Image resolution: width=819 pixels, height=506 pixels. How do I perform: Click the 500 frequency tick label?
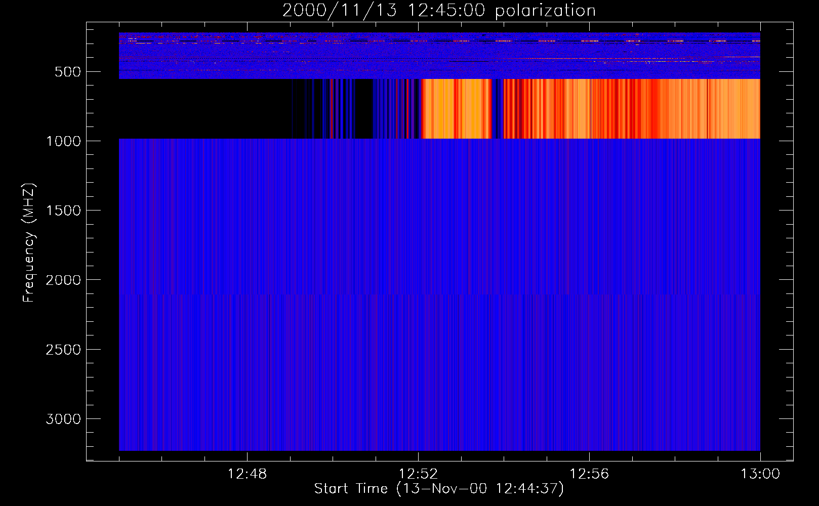click(x=68, y=72)
